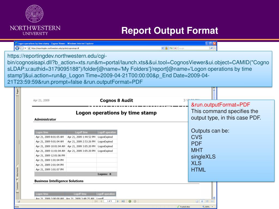Click the Northwestern University logo
The image size is (279, 209).
(35, 20)
